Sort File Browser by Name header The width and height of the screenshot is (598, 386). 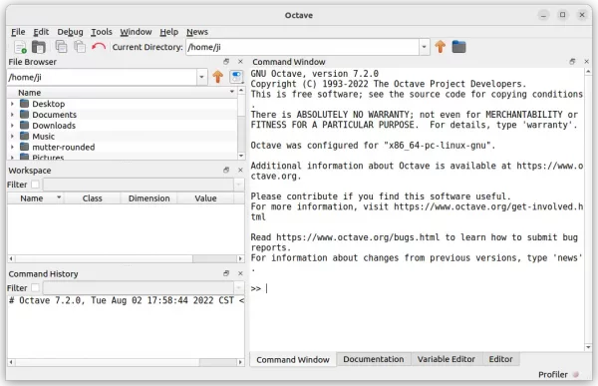coord(122,93)
